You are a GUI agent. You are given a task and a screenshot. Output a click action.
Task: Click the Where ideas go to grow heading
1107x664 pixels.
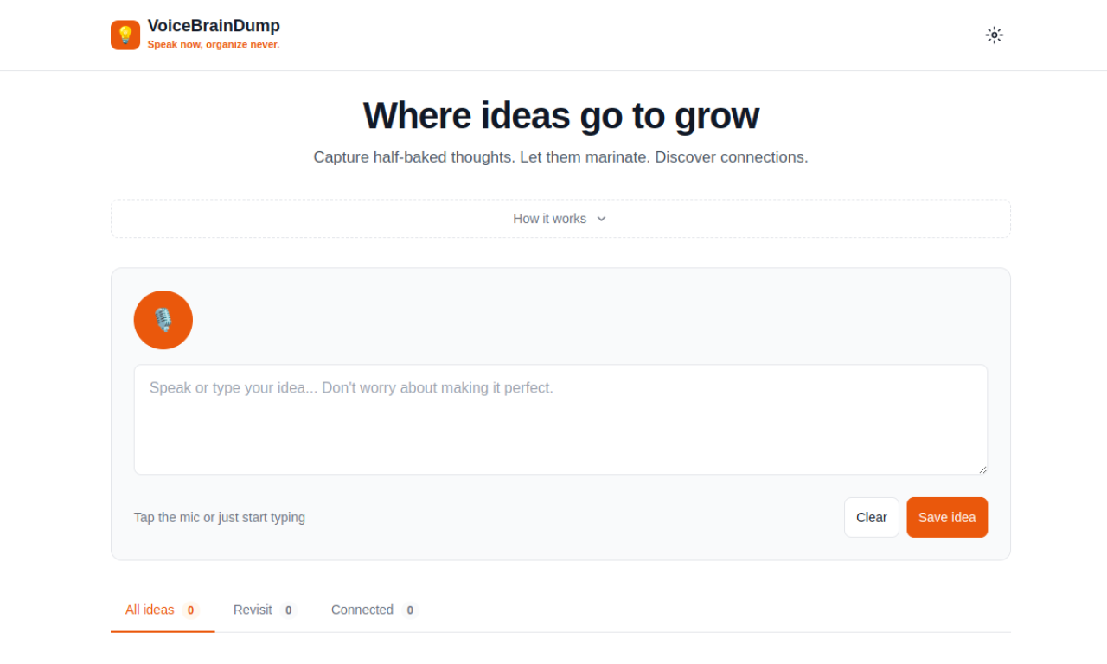pyautogui.click(x=560, y=116)
